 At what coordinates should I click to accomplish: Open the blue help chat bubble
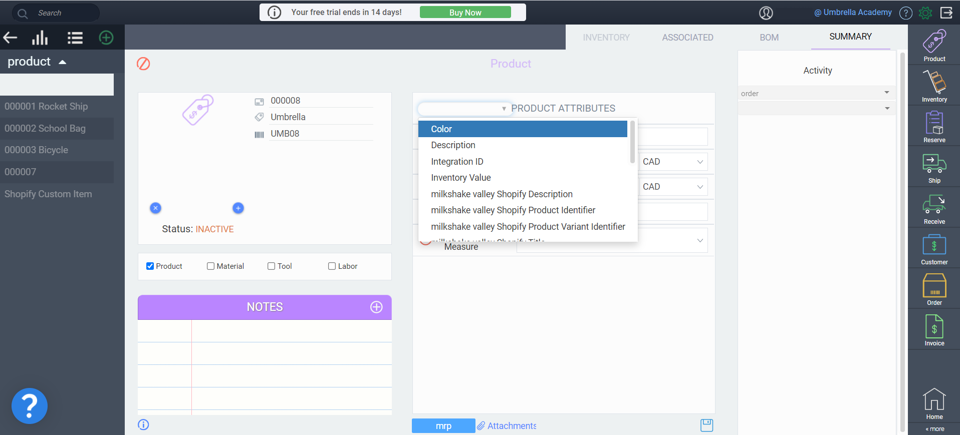pos(30,406)
